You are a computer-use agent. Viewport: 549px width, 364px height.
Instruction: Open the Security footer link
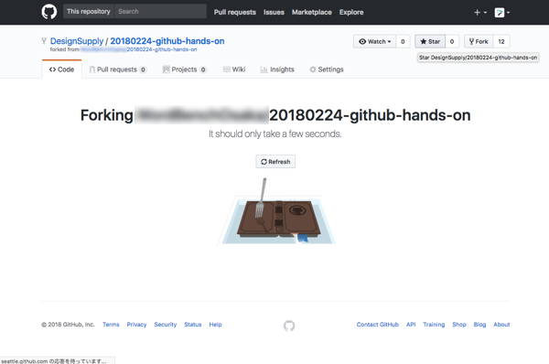pos(166,325)
